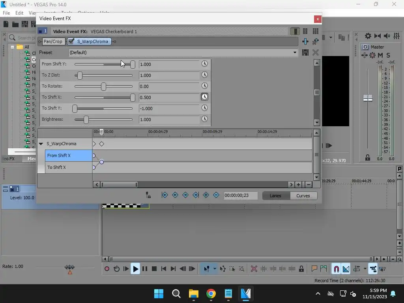Toggle animation for Brightness
This screenshot has height=303, width=404.
click(205, 119)
